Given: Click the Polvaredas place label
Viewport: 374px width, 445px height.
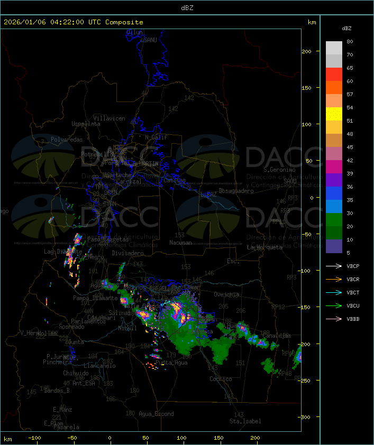Looking at the screenshot, I should (67, 140).
